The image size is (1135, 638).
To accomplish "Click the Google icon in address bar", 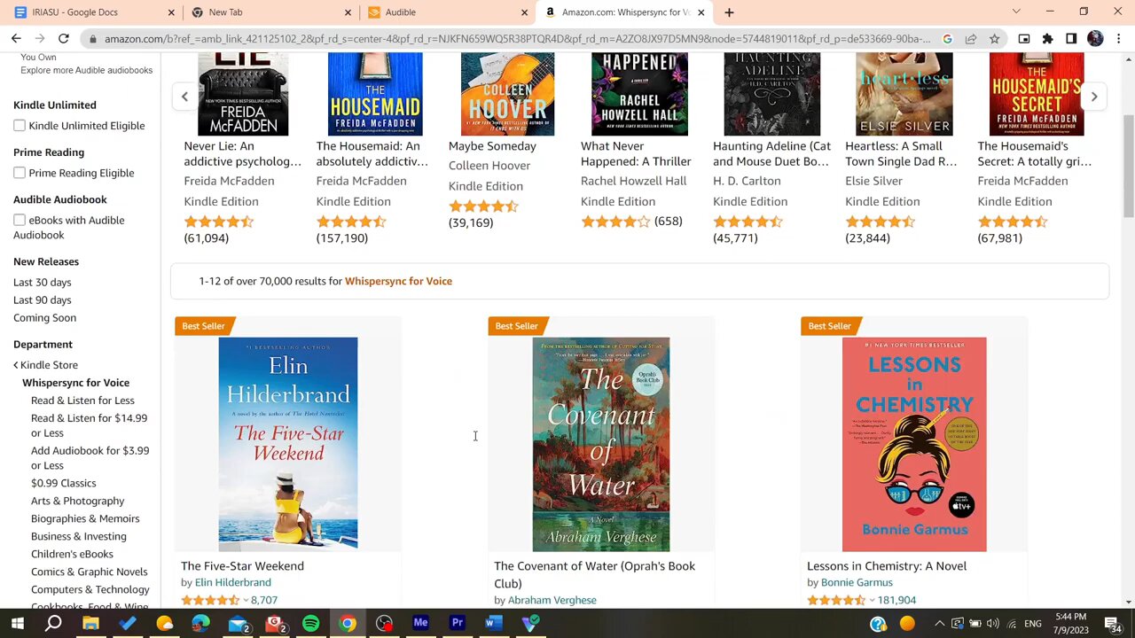I will click(x=947, y=39).
